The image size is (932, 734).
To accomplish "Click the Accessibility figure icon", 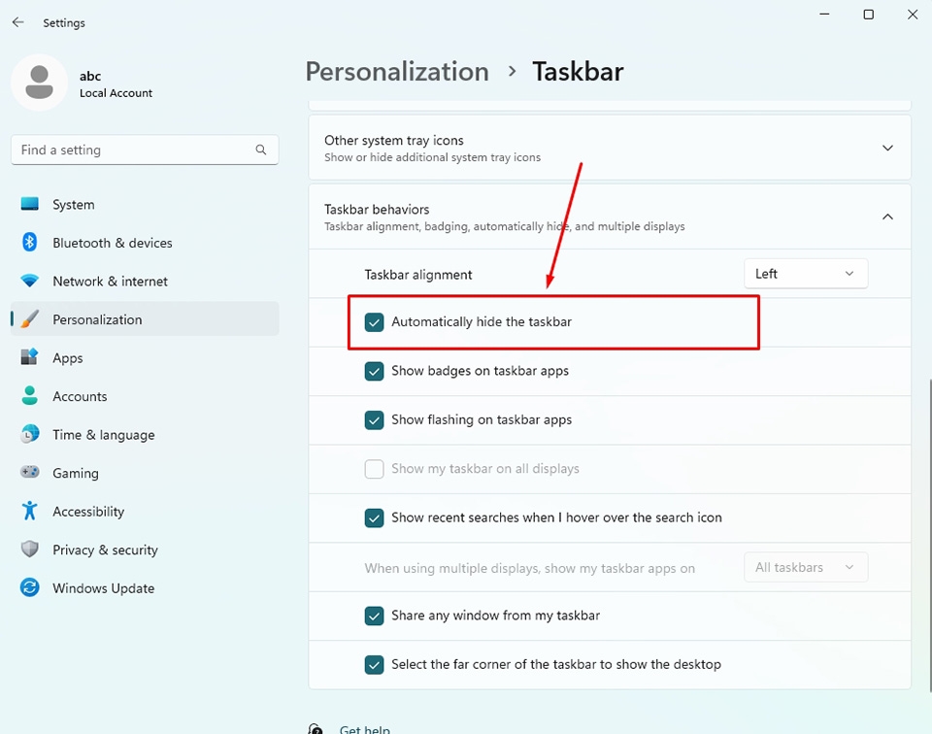I will [x=30, y=511].
